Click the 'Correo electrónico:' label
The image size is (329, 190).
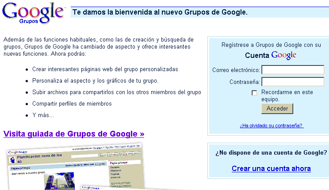tap(236, 70)
